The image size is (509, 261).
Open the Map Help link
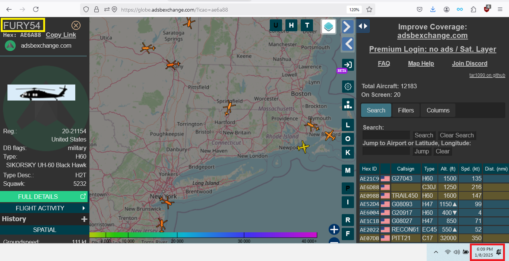pyautogui.click(x=421, y=64)
